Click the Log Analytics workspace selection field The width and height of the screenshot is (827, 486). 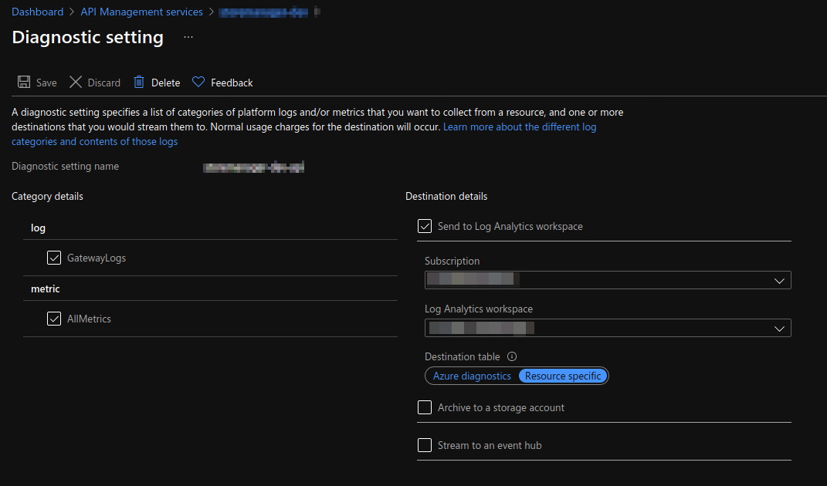(608, 328)
